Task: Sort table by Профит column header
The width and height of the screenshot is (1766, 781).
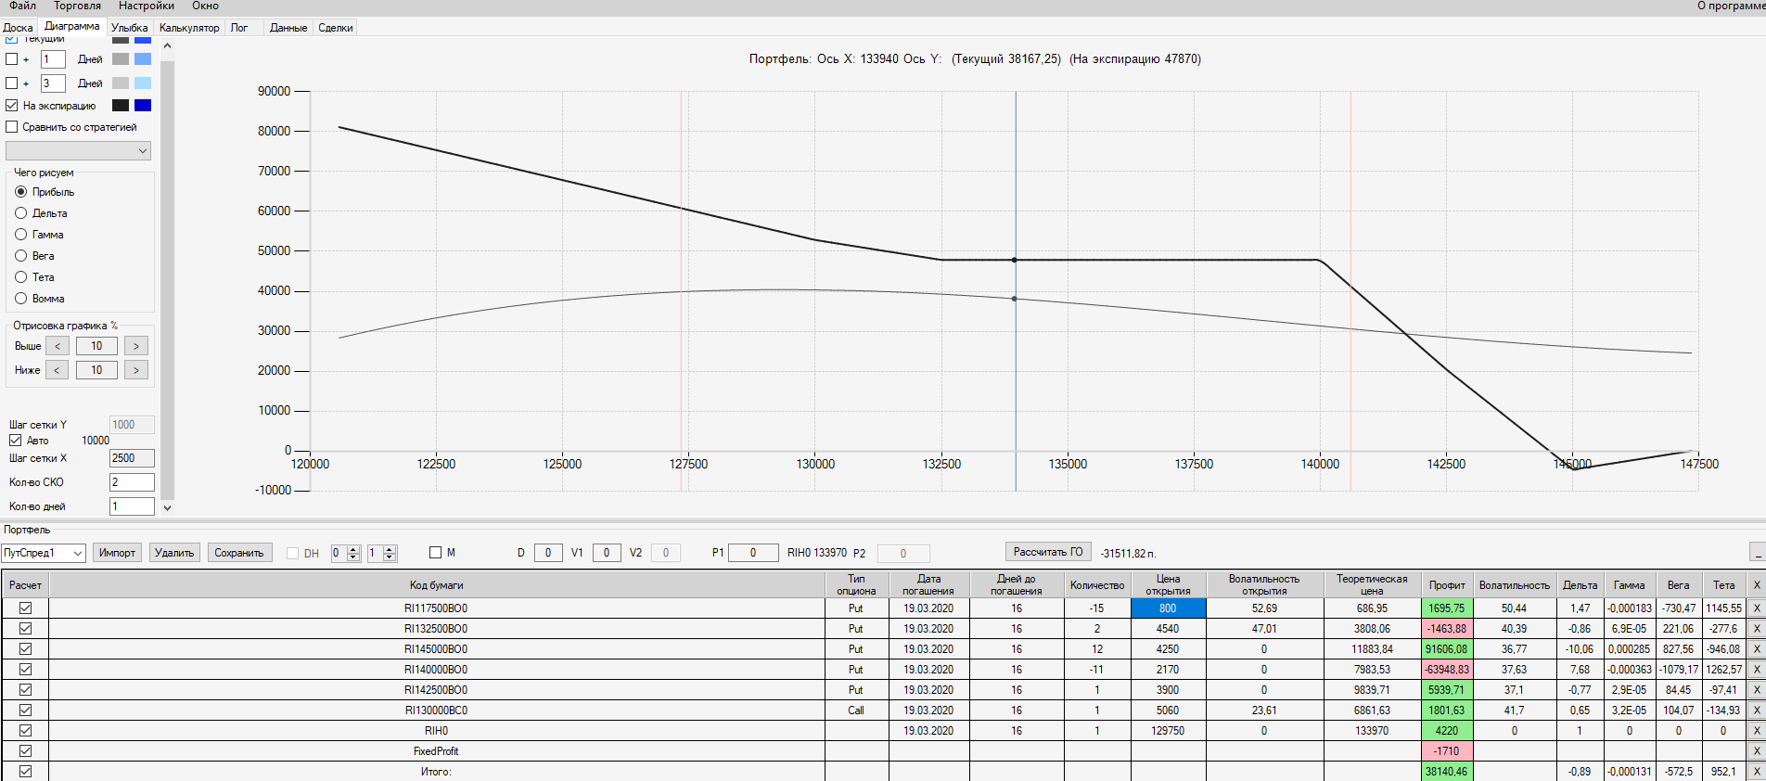Action: point(1447,585)
